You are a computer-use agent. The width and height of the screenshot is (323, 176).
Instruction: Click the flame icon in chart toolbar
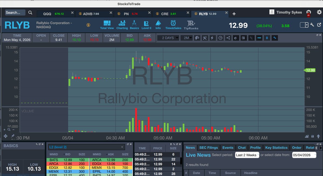pos(236,38)
